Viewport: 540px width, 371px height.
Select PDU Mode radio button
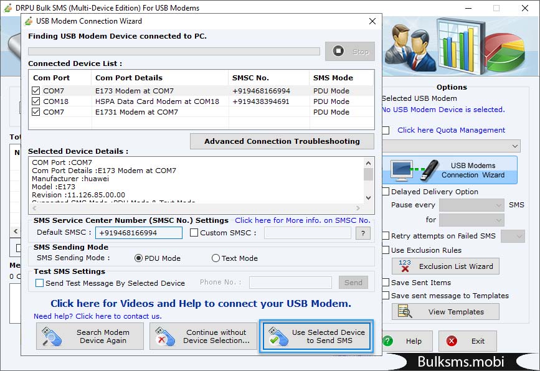[x=138, y=258]
